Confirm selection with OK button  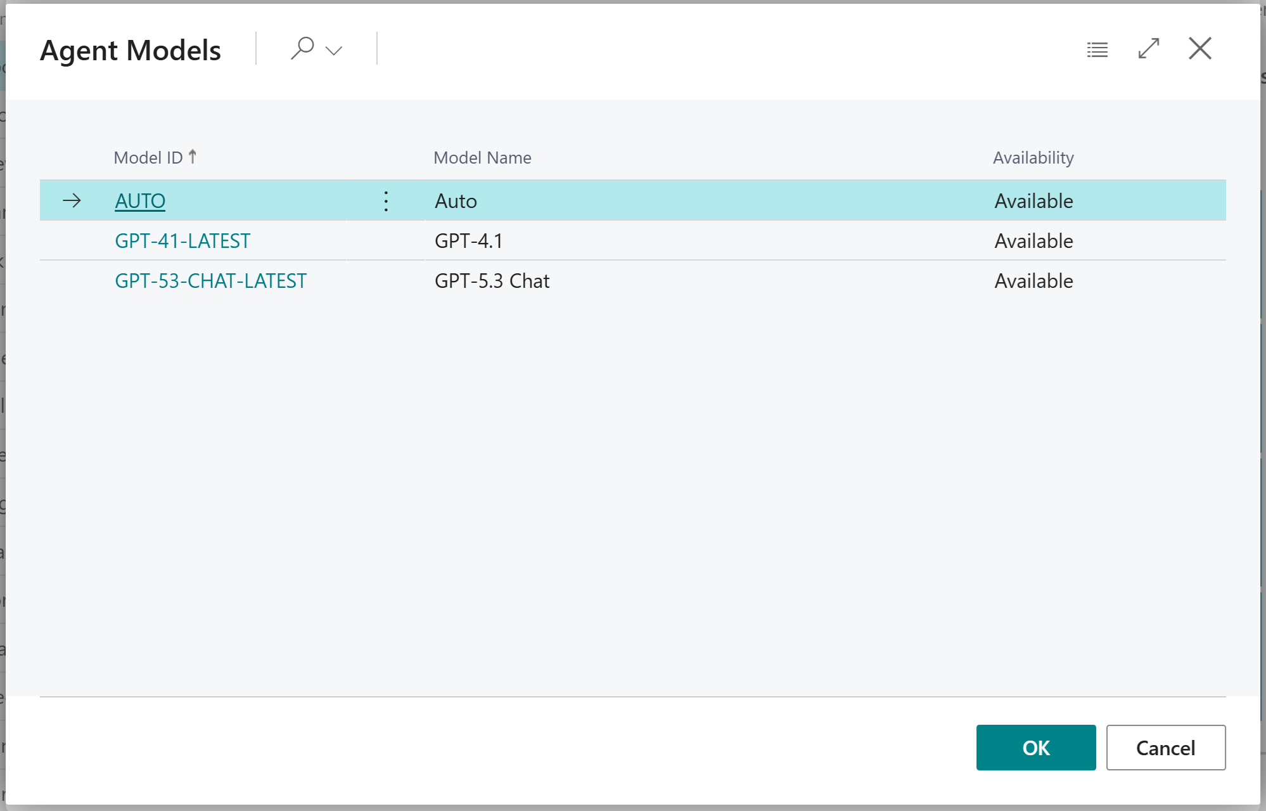pos(1036,748)
